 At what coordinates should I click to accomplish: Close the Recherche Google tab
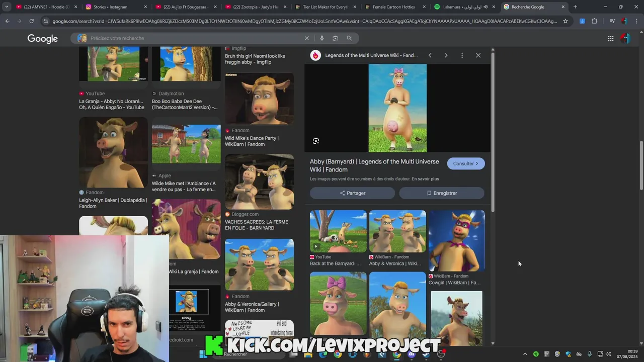click(563, 7)
